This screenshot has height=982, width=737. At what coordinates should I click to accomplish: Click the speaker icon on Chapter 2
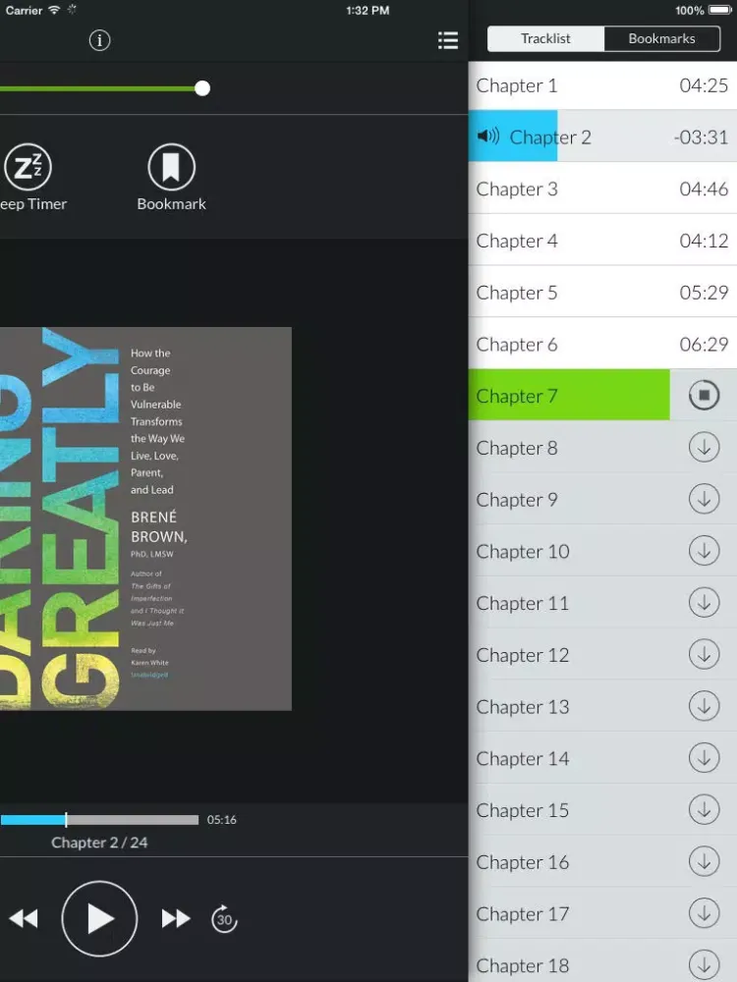488,136
